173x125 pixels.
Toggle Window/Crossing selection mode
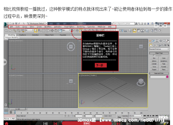(x=48, y=30)
